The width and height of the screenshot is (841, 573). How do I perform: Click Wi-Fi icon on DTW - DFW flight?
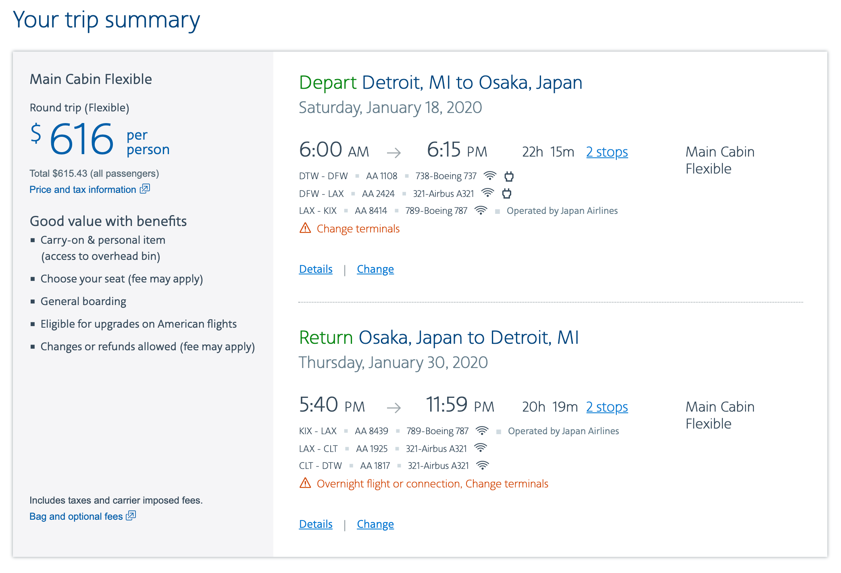(490, 176)
